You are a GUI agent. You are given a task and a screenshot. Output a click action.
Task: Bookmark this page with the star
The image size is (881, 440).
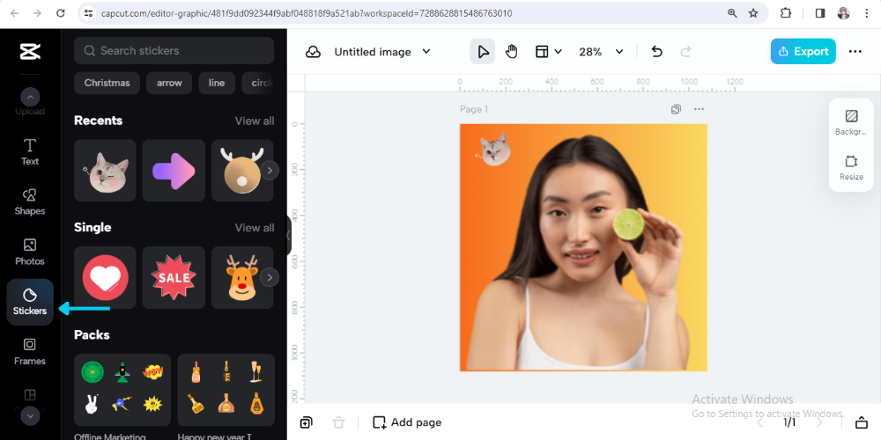pos(753,13)
